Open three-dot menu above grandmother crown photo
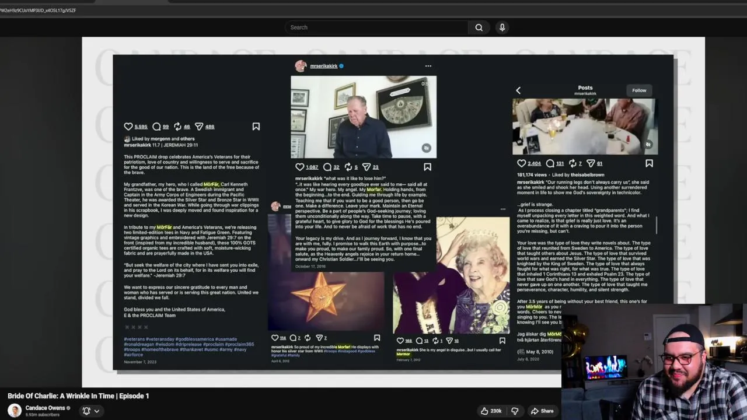This screenshot has height=420, width=747. (x=503, y=209)
